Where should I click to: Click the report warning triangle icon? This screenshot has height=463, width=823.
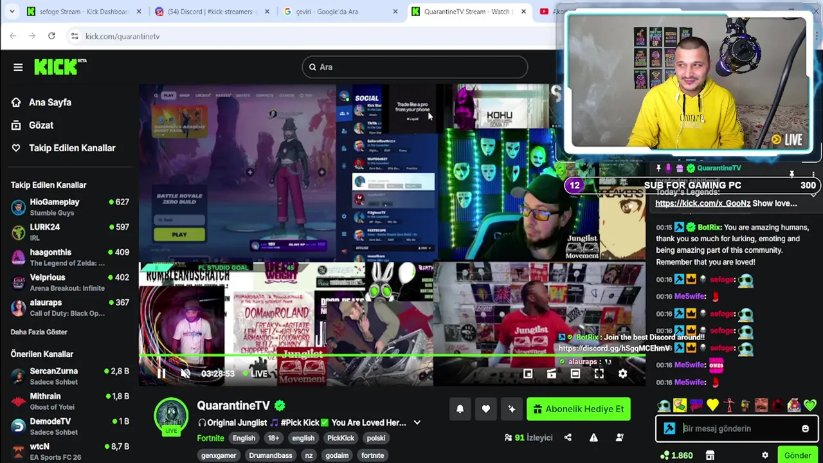(593, 438)
